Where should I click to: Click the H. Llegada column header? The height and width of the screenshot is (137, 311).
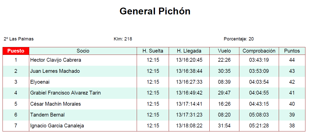pos(189,51)
